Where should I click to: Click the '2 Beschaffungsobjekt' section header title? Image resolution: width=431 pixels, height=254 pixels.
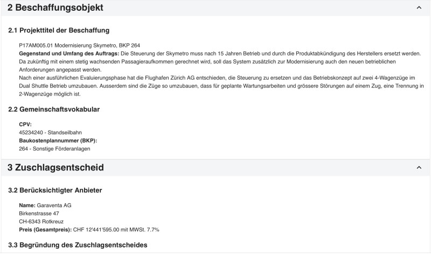55,8
